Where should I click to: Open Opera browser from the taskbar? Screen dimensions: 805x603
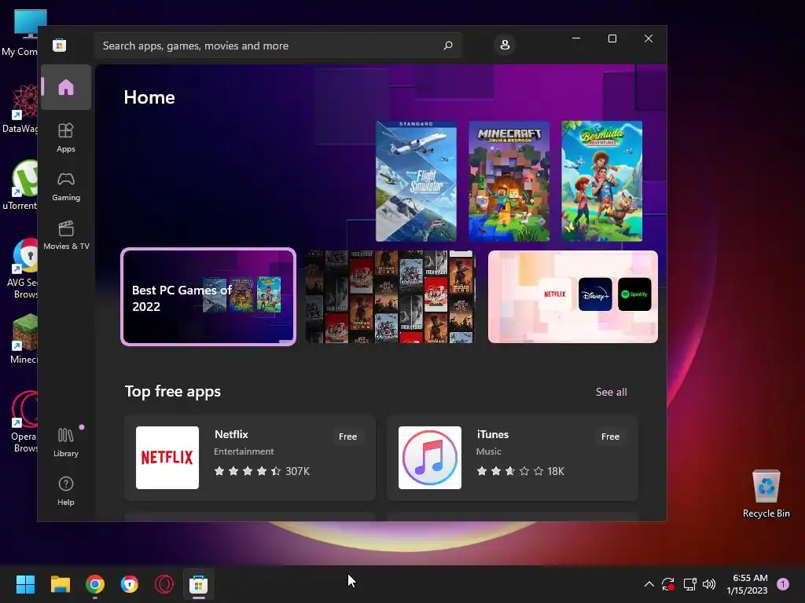pos(164,584)
